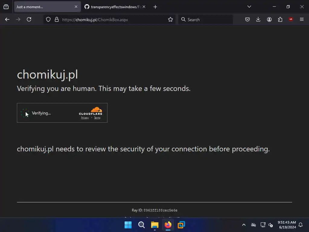Open File Explorer from taskbar

coord(155,225)
